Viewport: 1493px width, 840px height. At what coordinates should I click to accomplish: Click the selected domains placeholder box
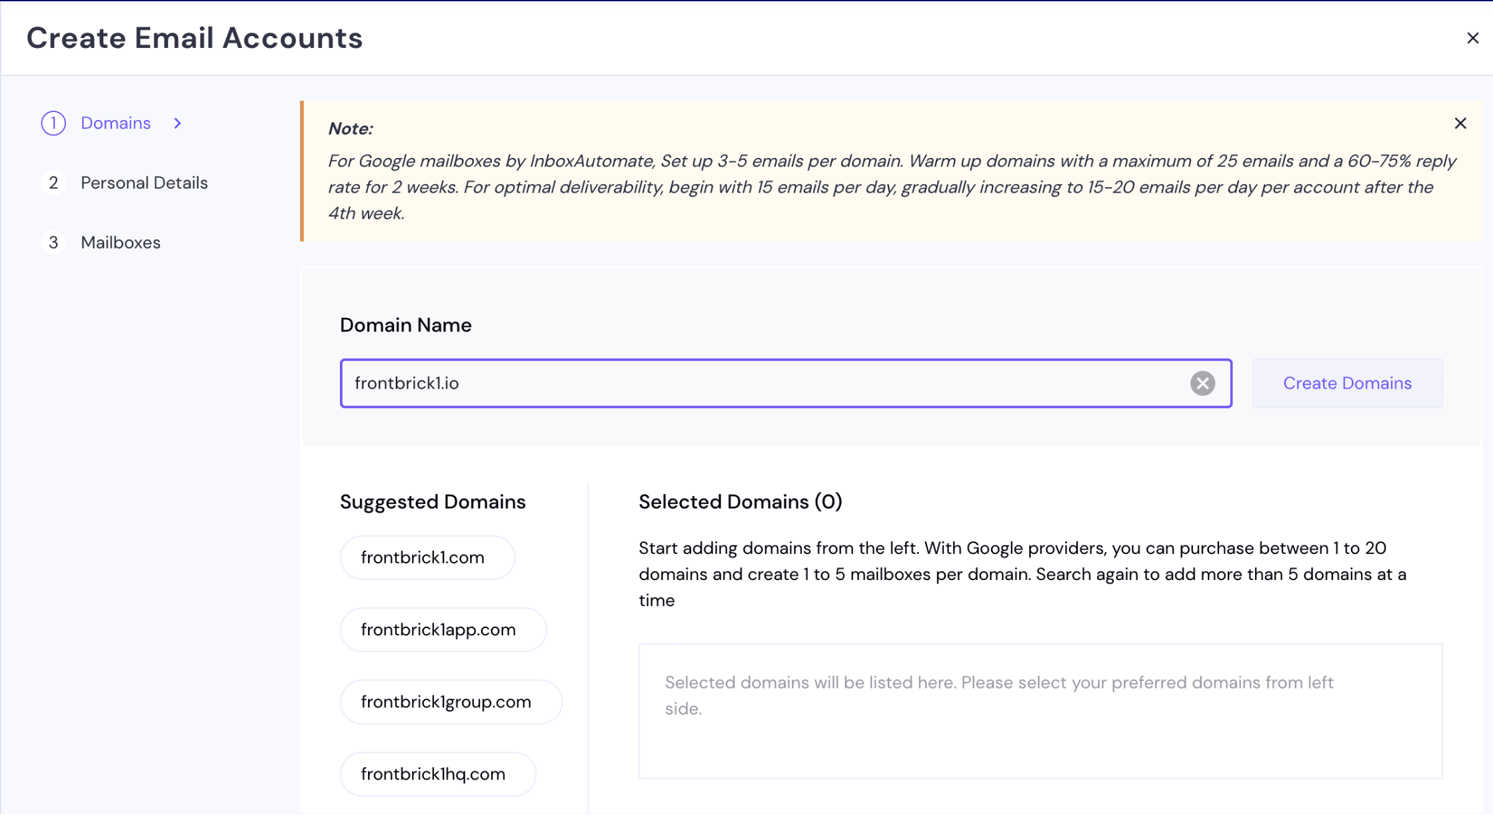pyautogui.click(x=1040, y=711)
